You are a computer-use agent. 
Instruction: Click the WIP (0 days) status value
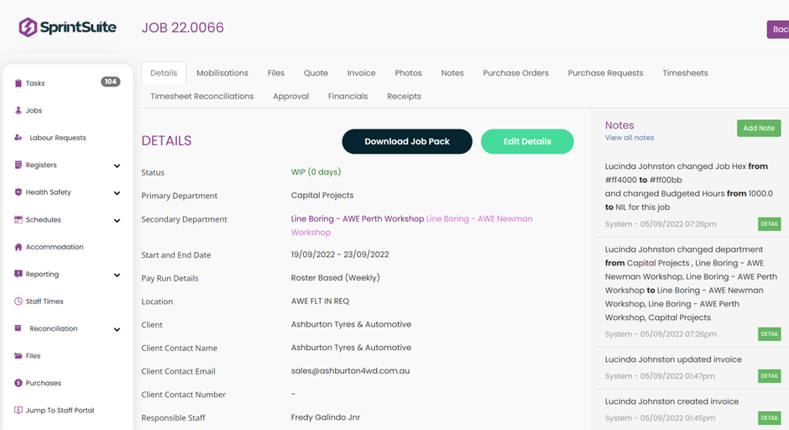pos(316,171)
